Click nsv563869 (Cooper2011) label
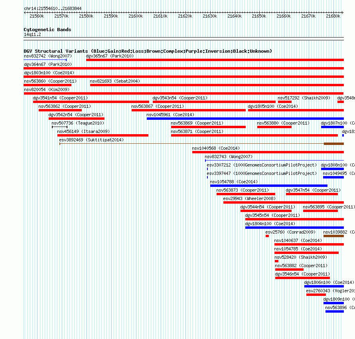The image size is (355, 339). tap(197, 123)
